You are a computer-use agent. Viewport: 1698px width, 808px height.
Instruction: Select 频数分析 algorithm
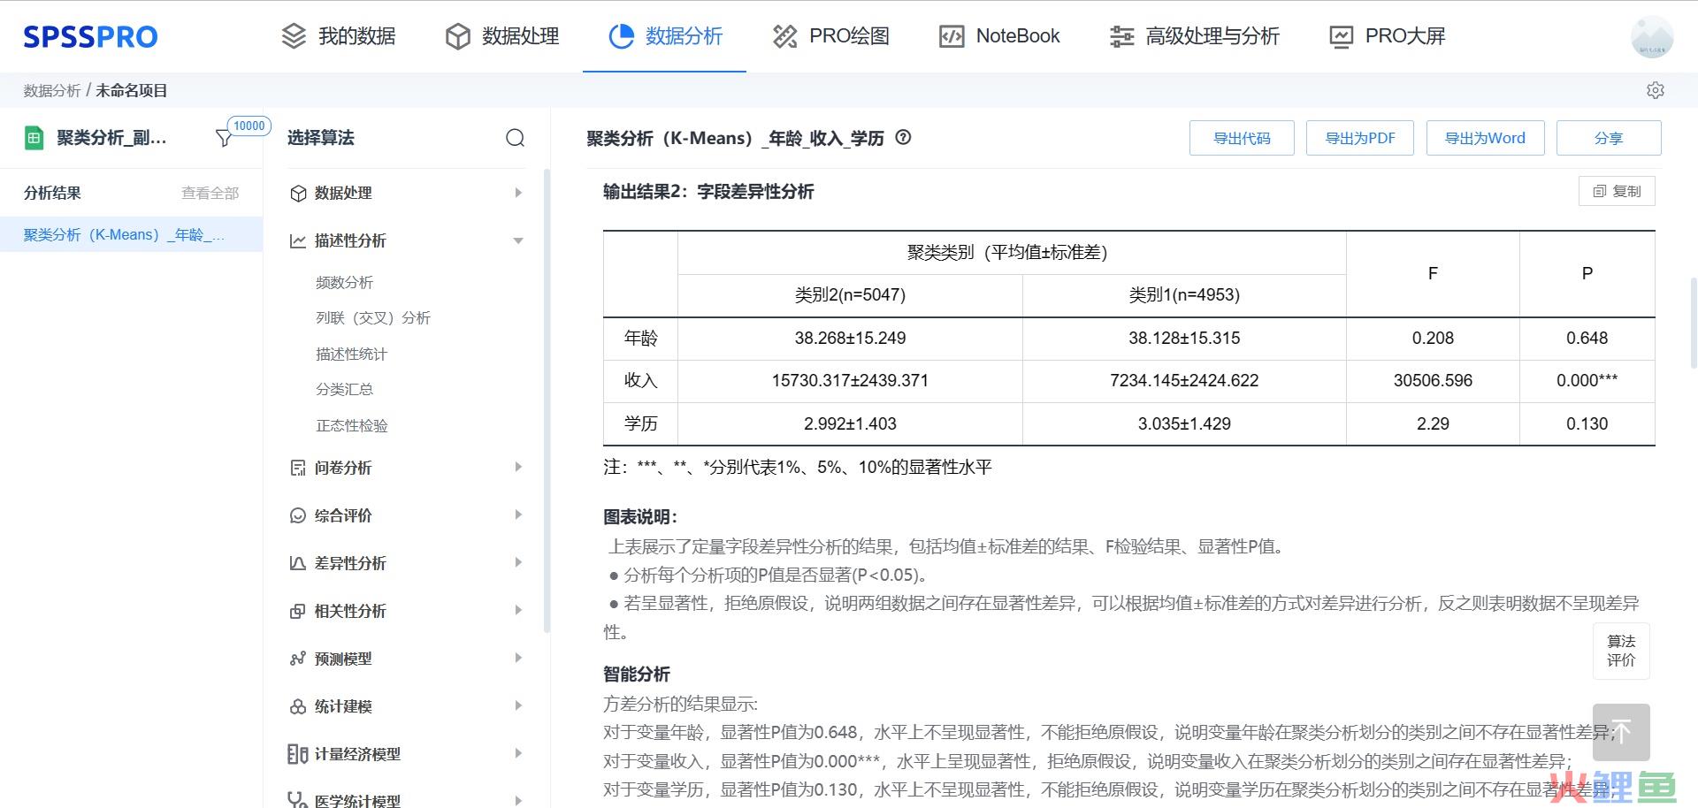tap(345, 282)
